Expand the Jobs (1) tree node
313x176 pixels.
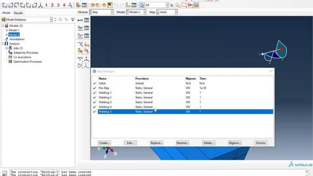pyautogui.click(x=6, y=48)
